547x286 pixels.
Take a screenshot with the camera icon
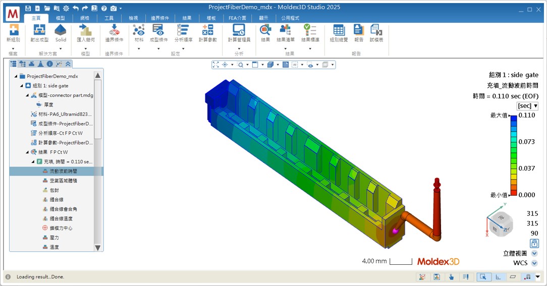point(114,8)
